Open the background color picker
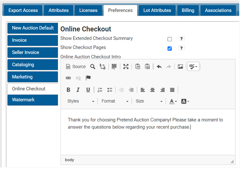This screenshot has height=169, width=242. click(x=185, y=101)
